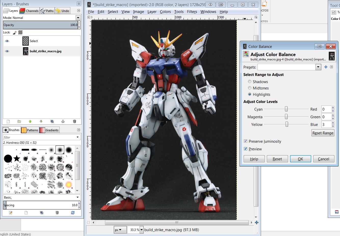
Task: Delete the layer using the trash icon
Action: (74, 122)
